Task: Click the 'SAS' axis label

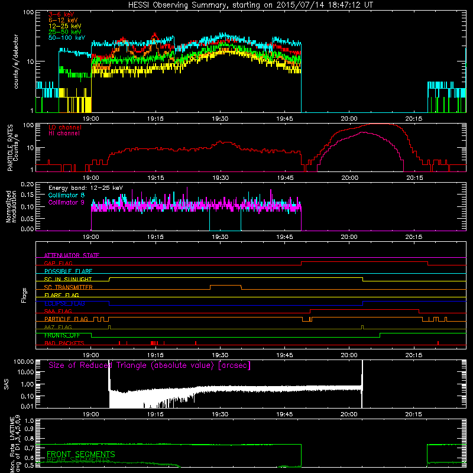Action: pos(7,384)
